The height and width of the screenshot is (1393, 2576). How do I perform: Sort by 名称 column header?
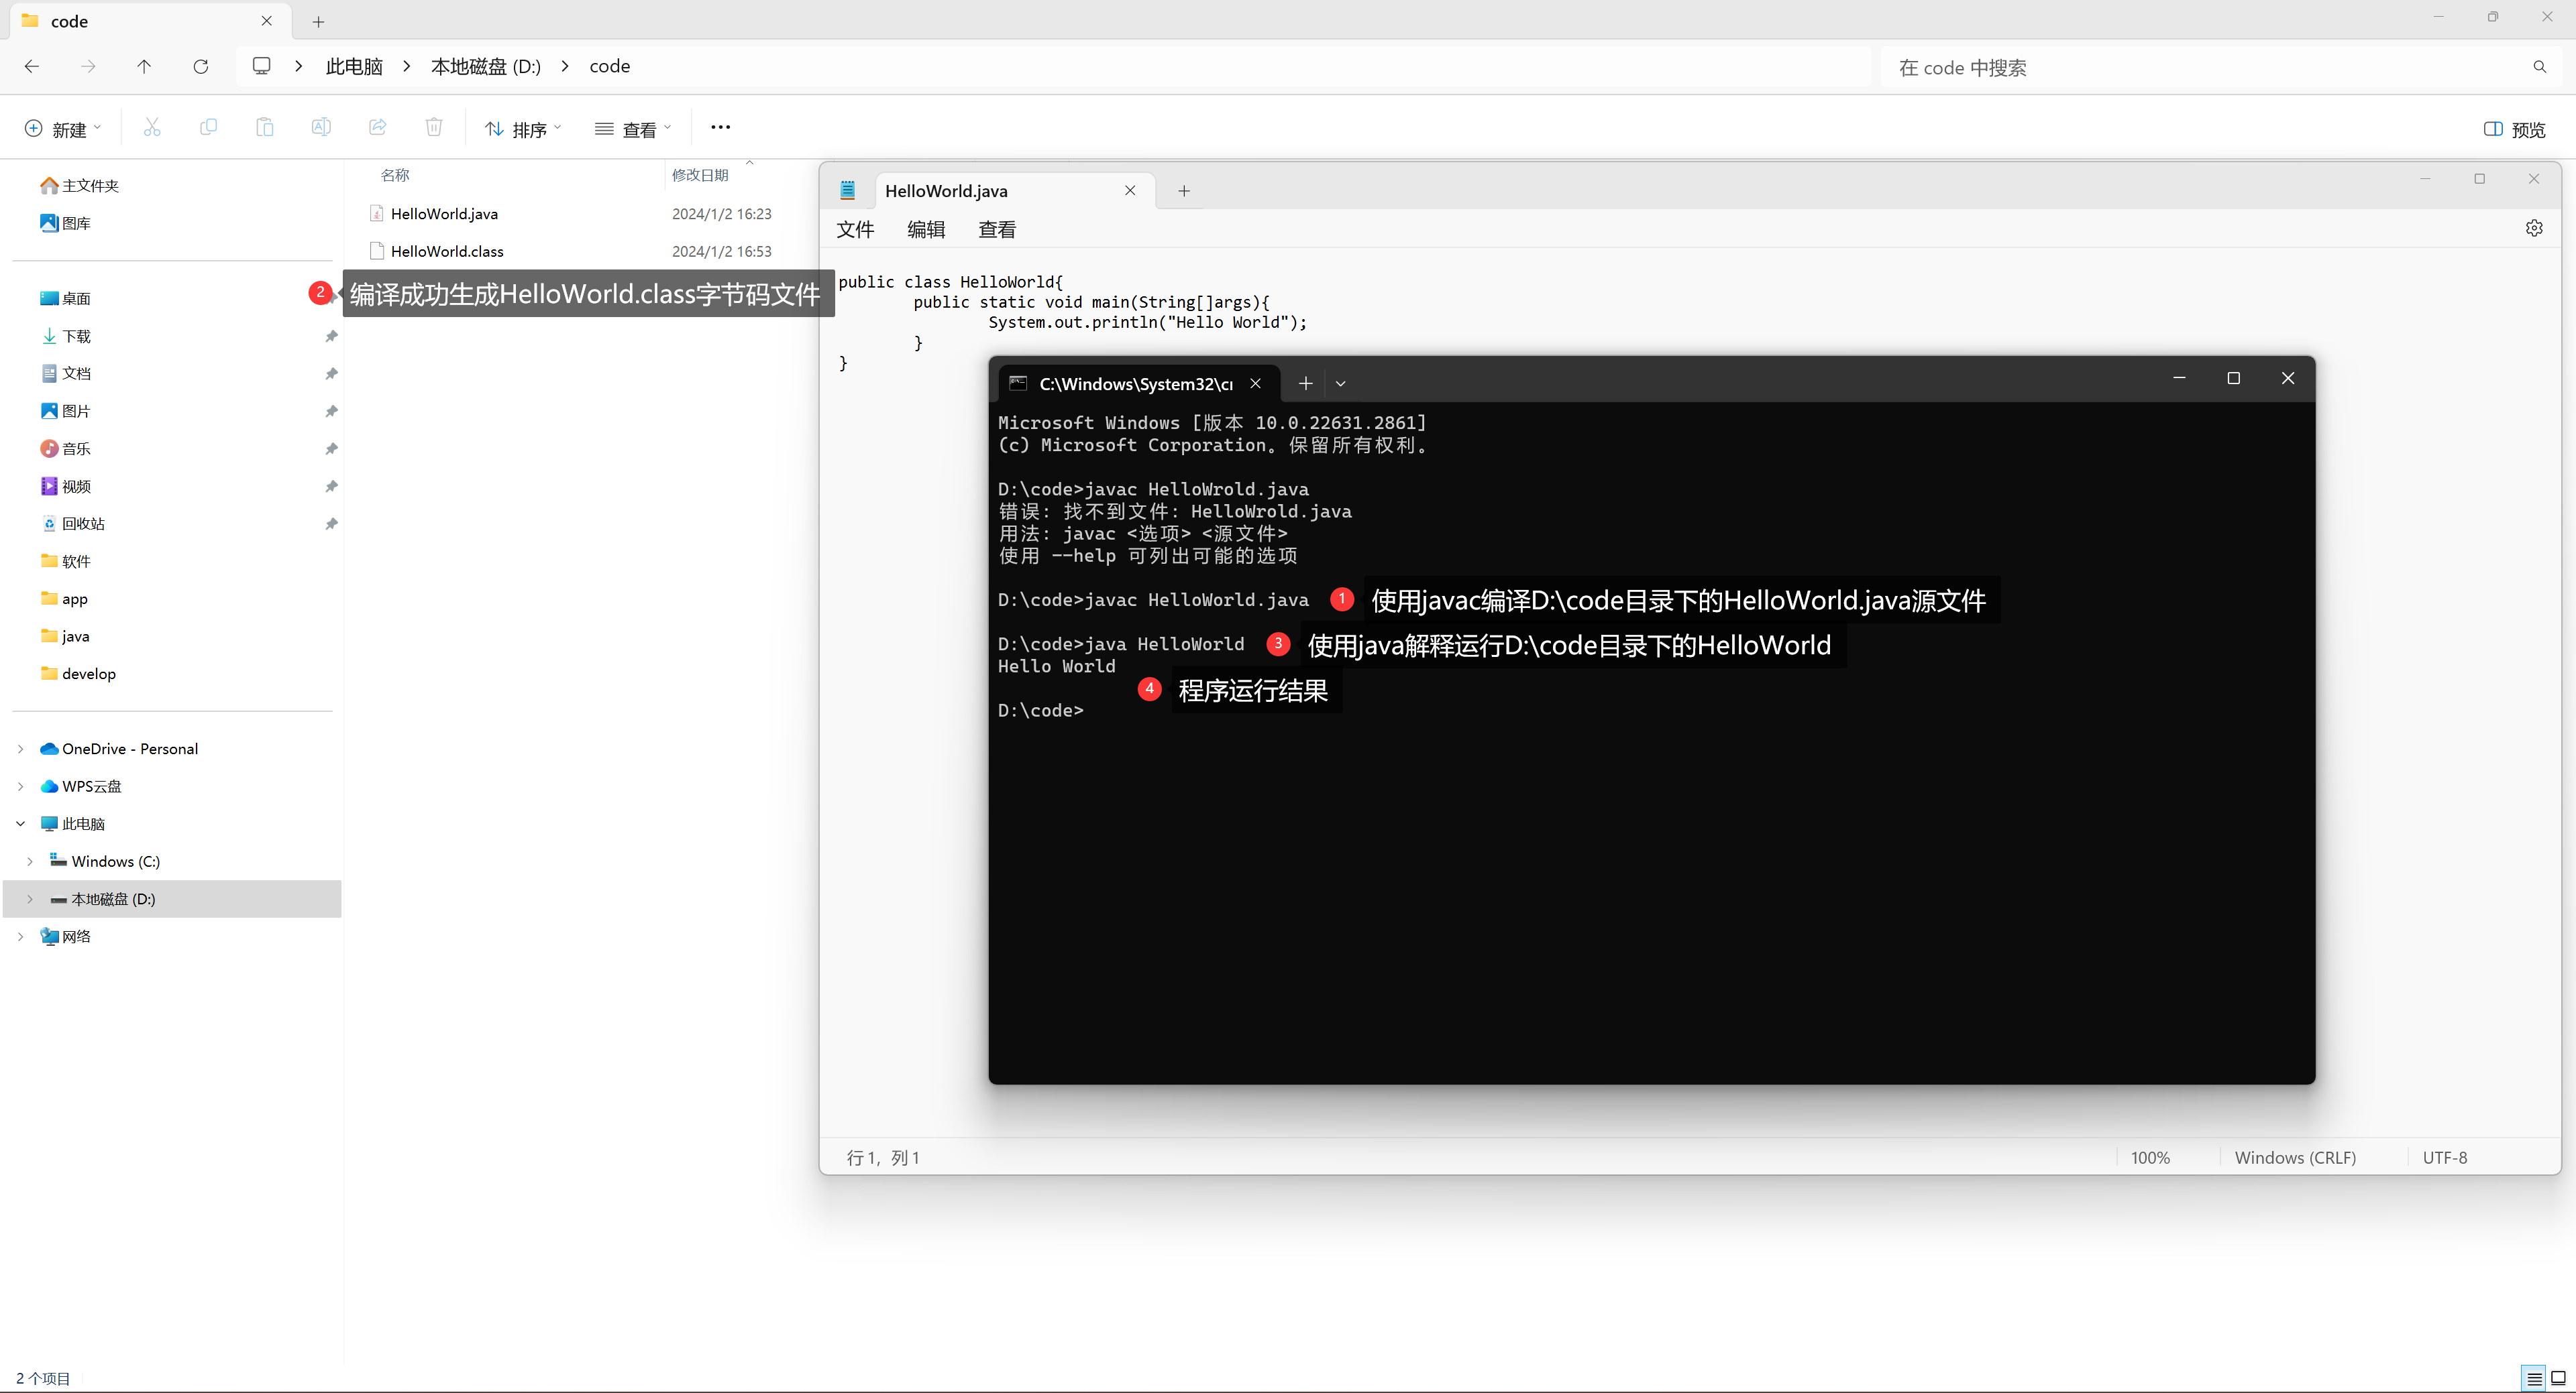(395, 175)
